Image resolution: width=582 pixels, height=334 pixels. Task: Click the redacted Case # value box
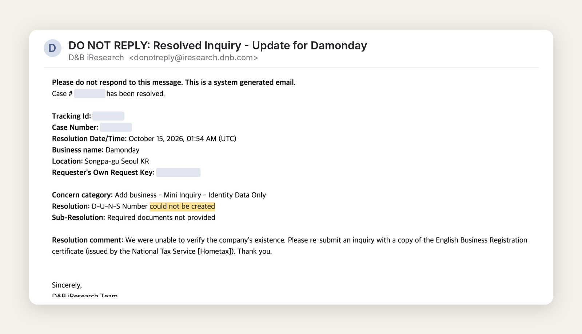(89, 94)
